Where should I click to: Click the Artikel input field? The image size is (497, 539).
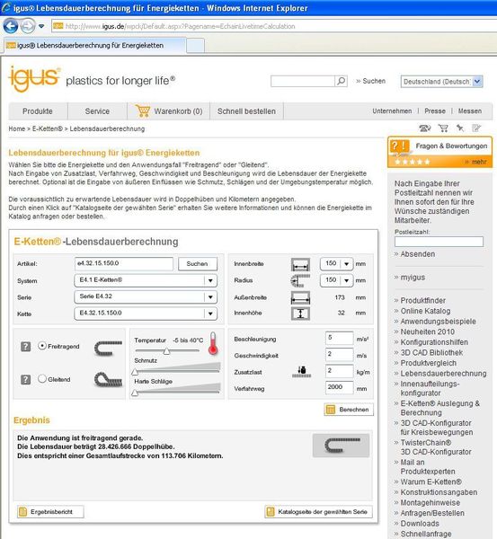pos(124,263)
